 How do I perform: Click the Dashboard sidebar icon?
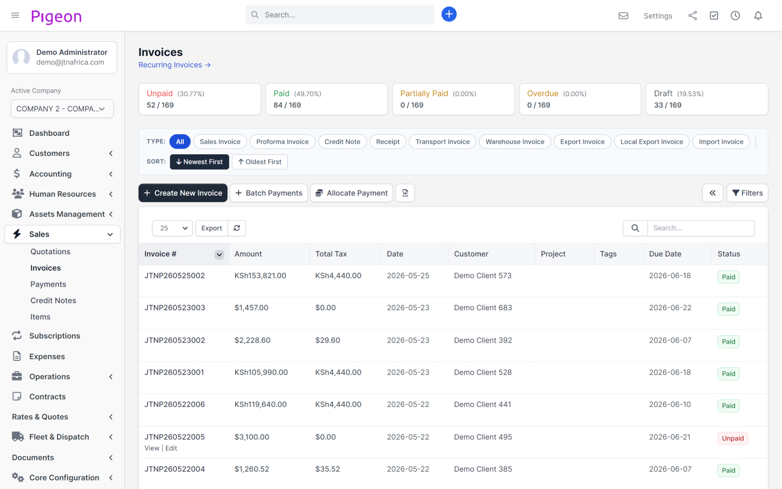tap(17, 133)
